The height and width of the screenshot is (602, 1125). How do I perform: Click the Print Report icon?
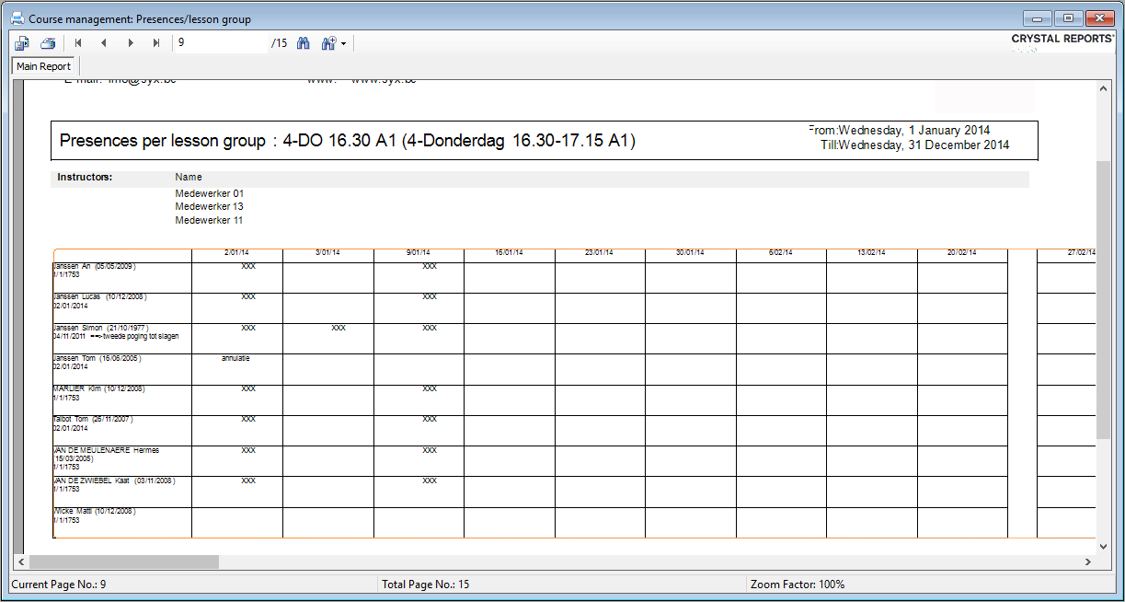[x=48, y=43]
